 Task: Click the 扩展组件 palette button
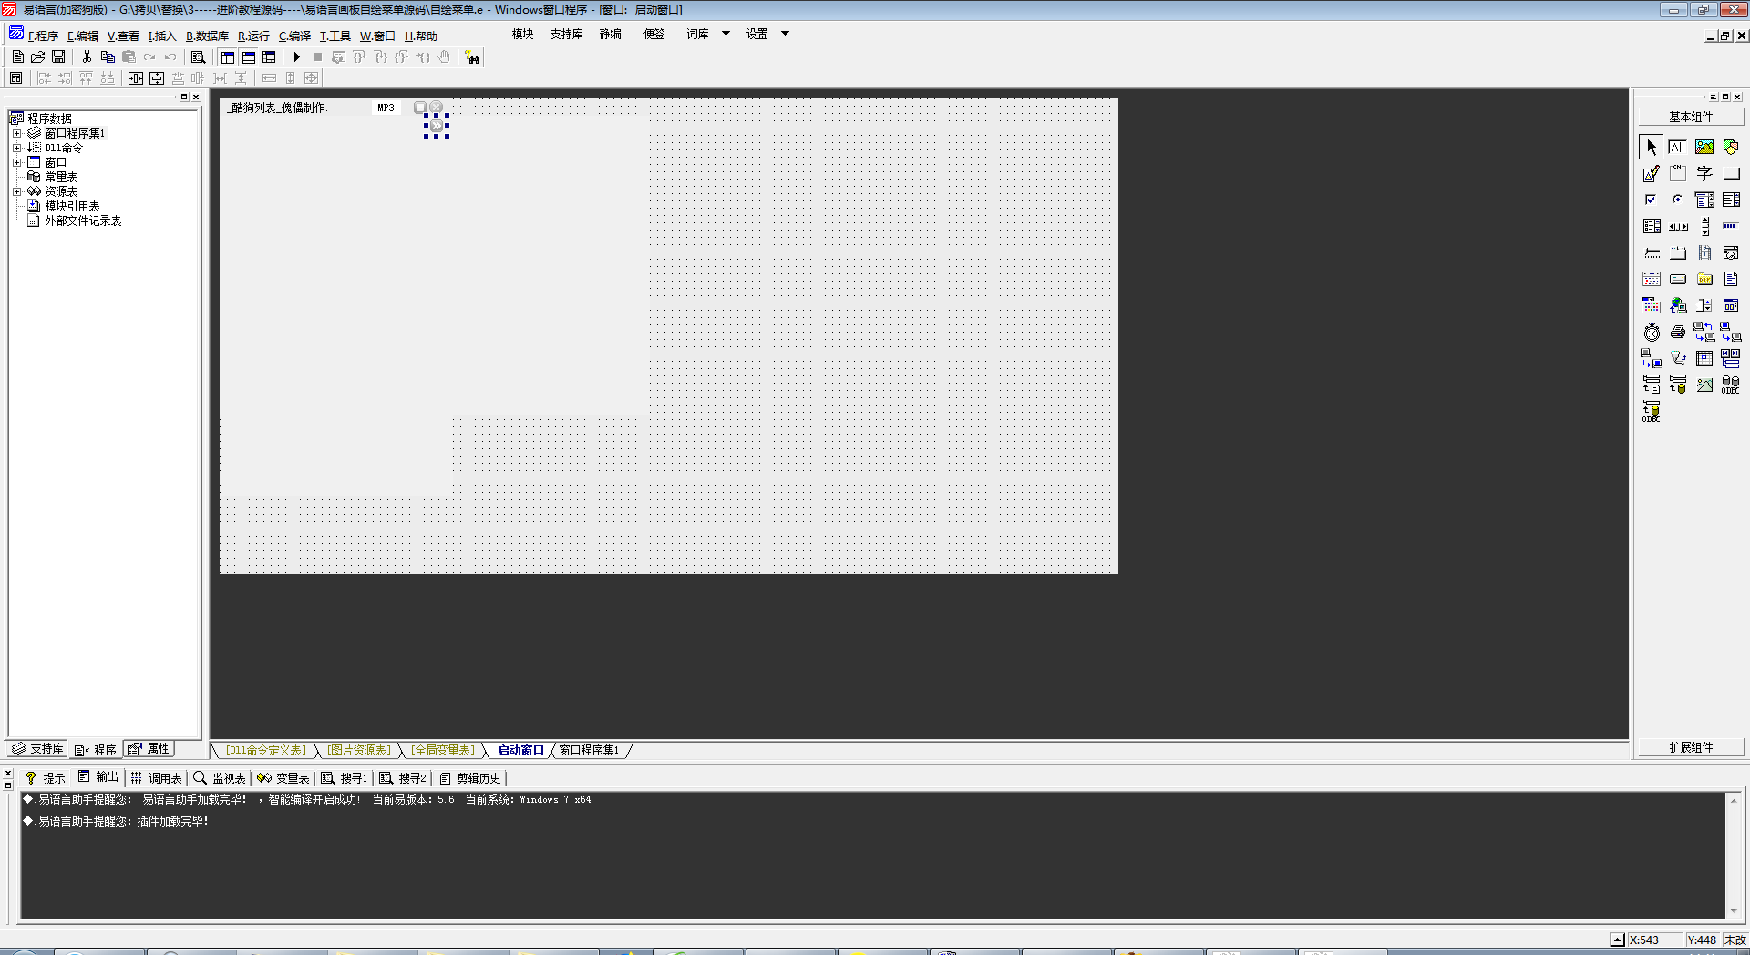tap(1691, 747)
